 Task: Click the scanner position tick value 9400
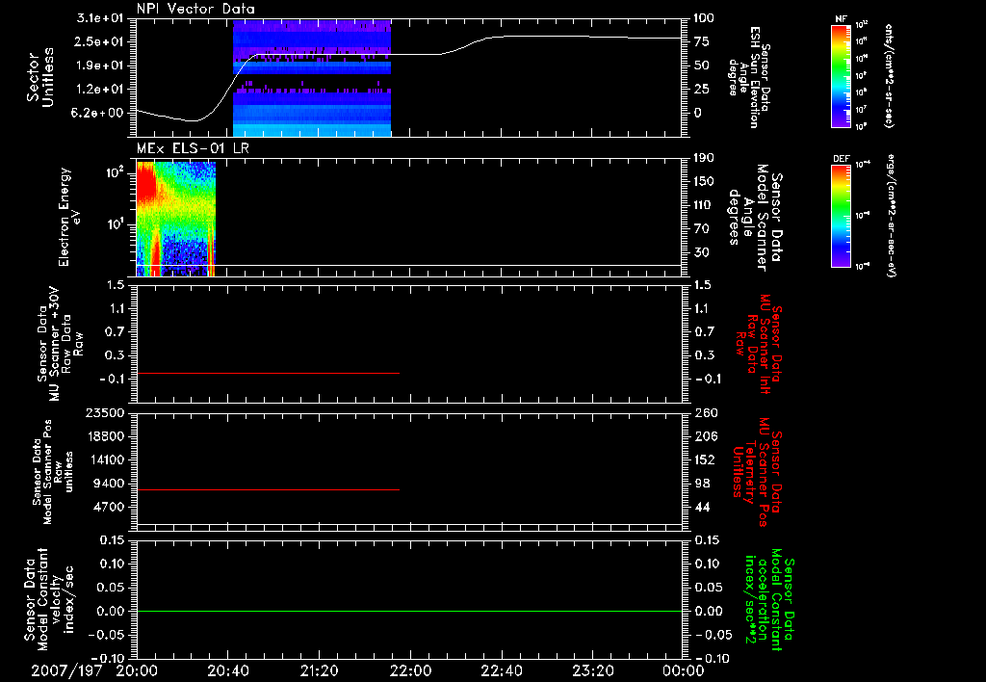(x=109, y=484)
